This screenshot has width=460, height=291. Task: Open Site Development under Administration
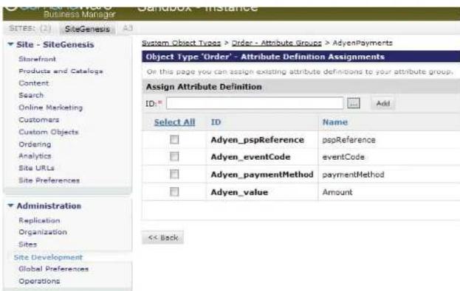pyautogui.click(x=48, y=257)
